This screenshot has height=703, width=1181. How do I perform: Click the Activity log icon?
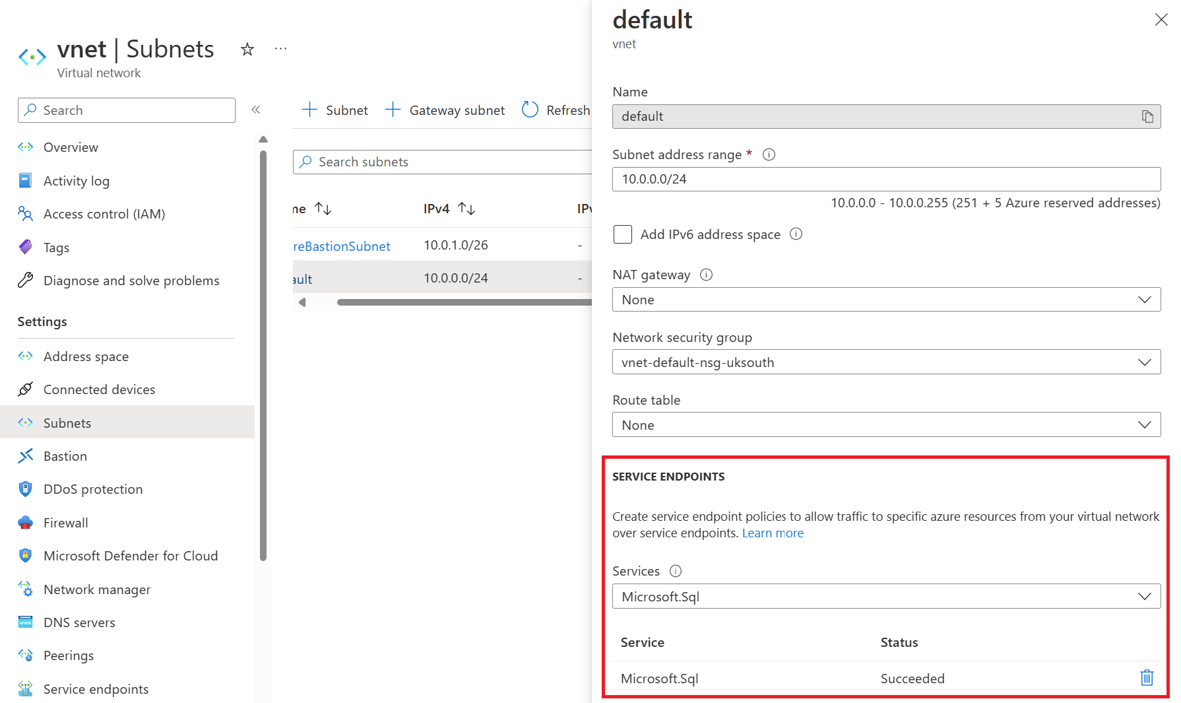click(26, 180)
